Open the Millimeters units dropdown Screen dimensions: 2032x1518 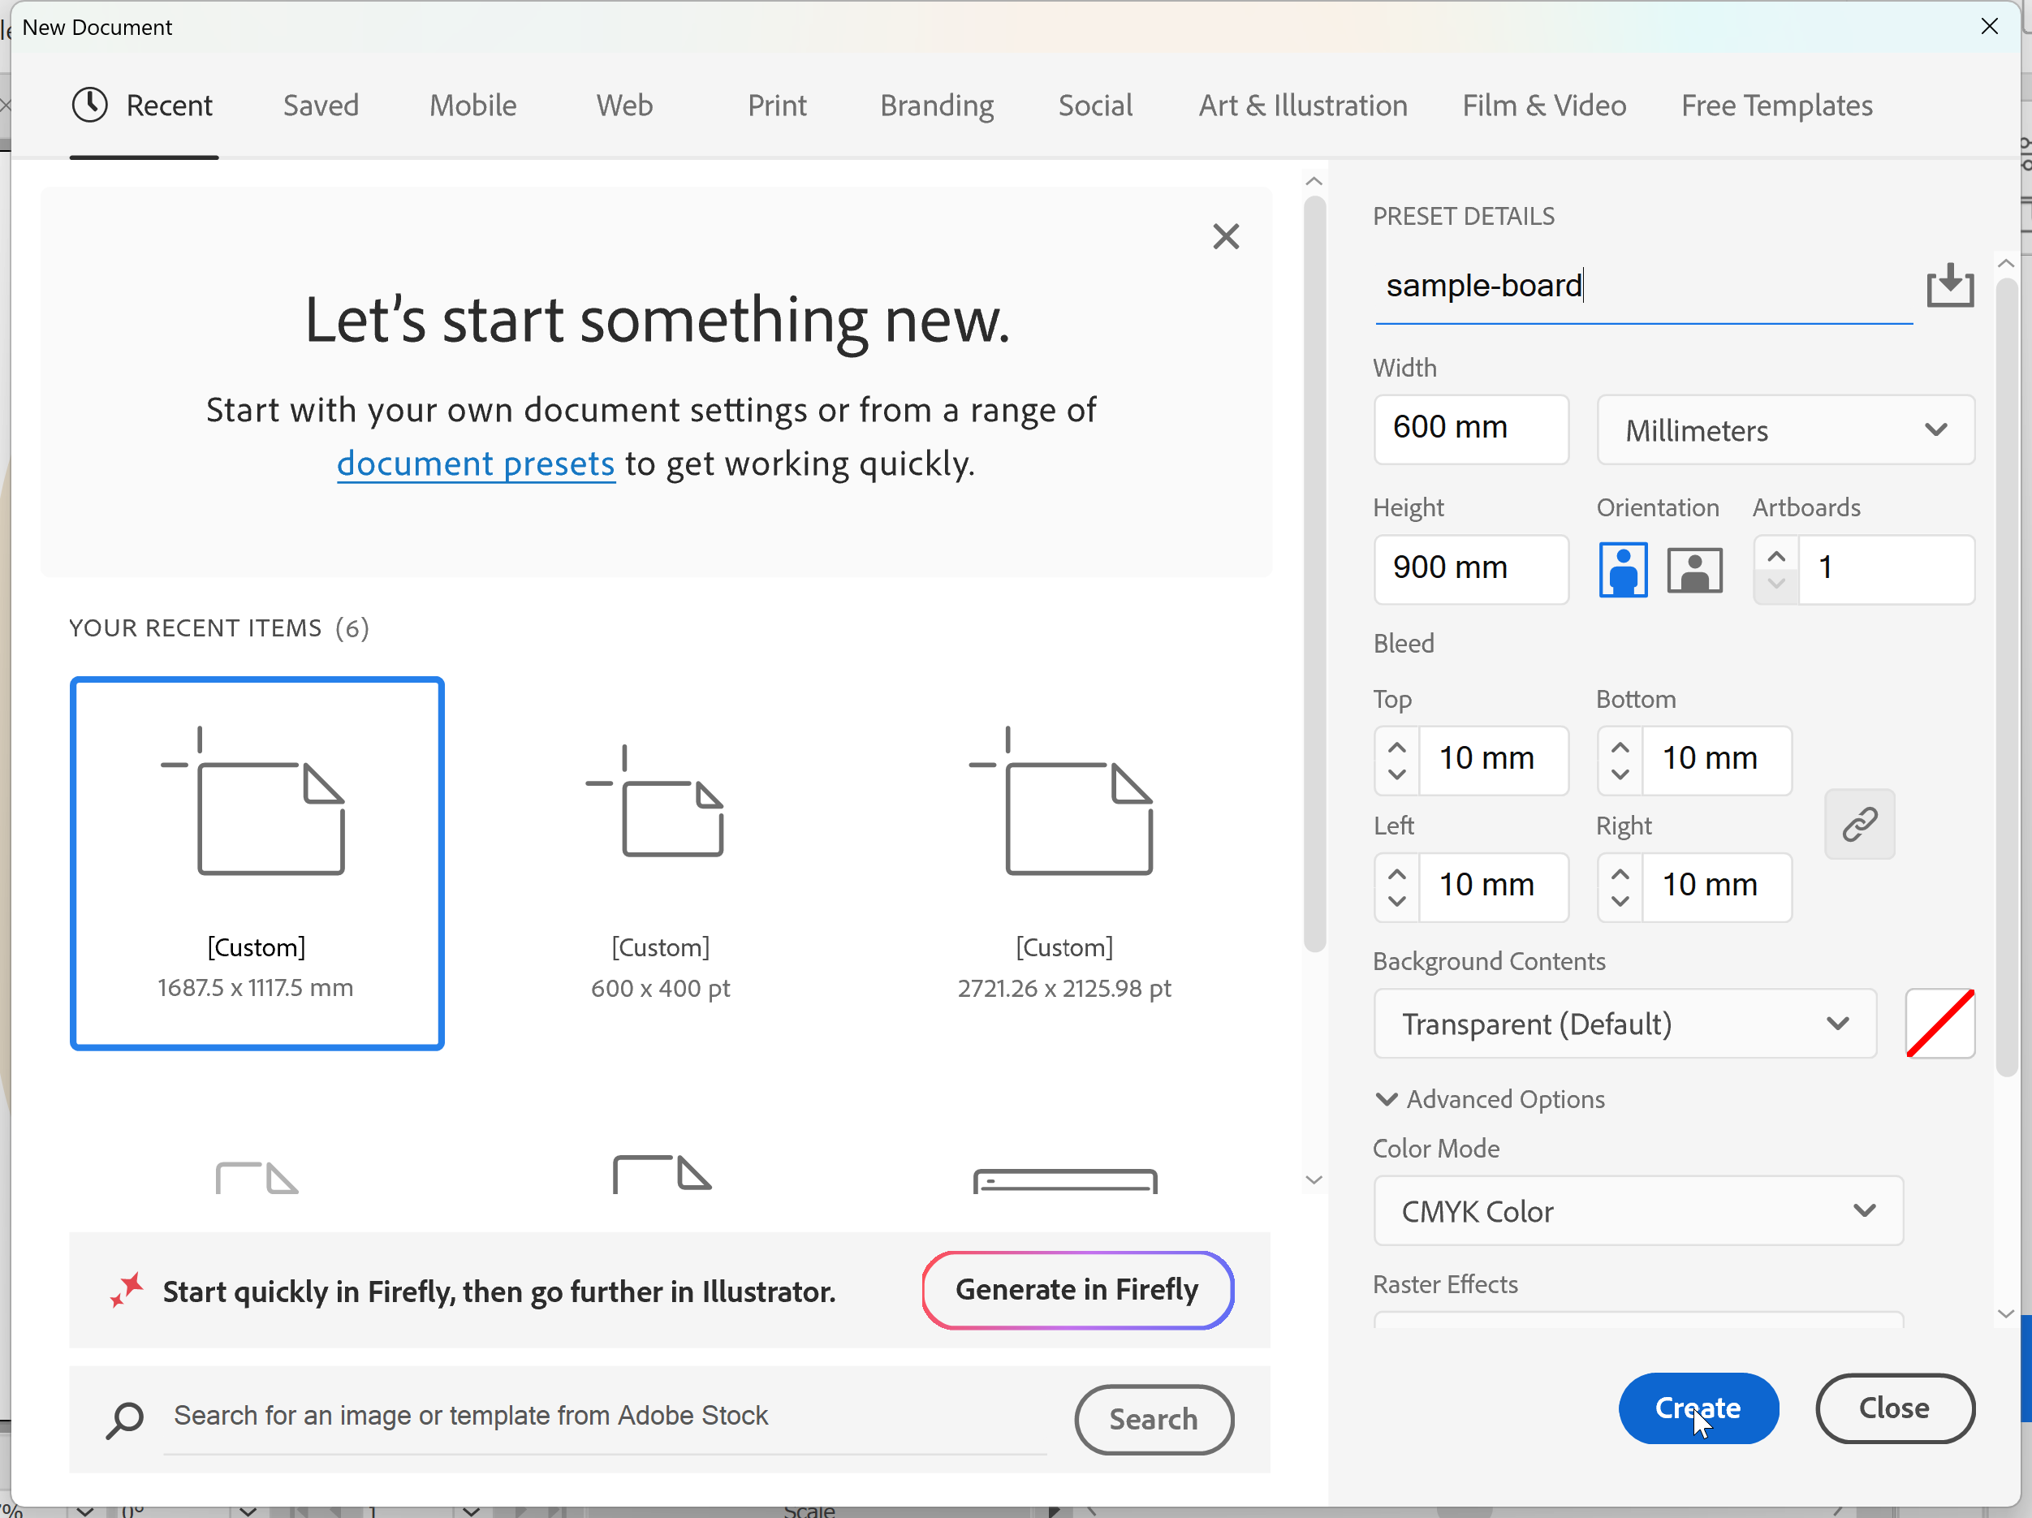tap(1785, 429)
